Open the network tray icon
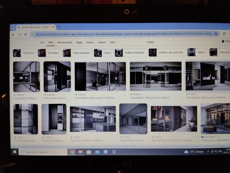Screen dimensions: 230x173 [216, 151]
